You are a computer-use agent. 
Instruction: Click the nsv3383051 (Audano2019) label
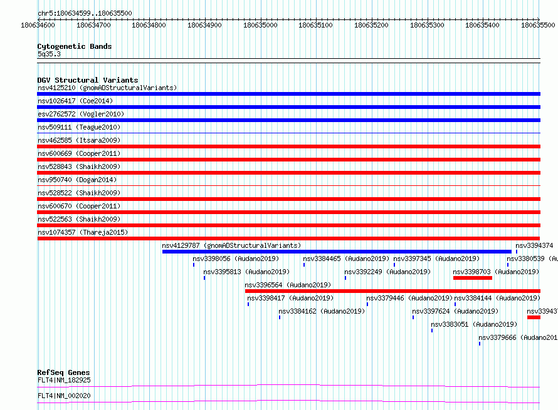[x=474, y=324]
